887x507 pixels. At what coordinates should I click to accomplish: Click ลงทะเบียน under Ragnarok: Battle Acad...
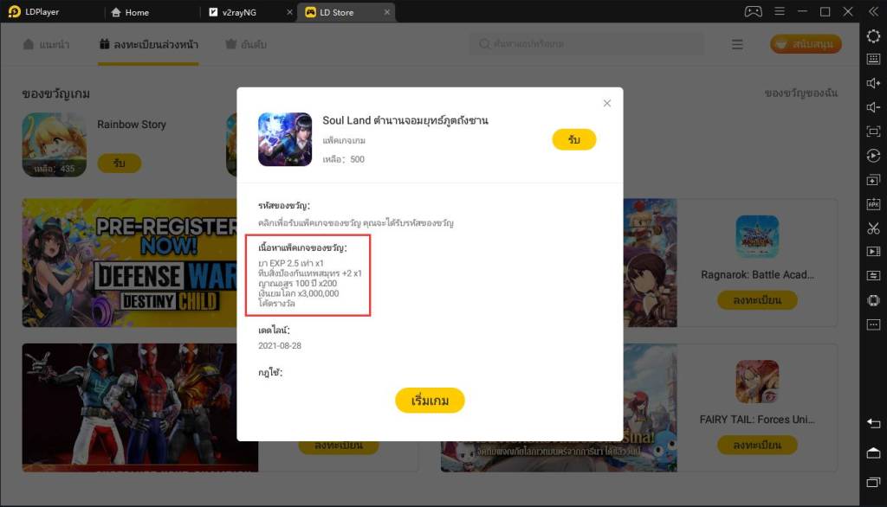click(x=757, y=300)
